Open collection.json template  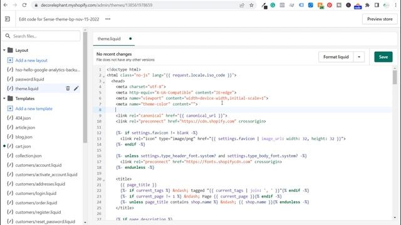click(28, 156)
